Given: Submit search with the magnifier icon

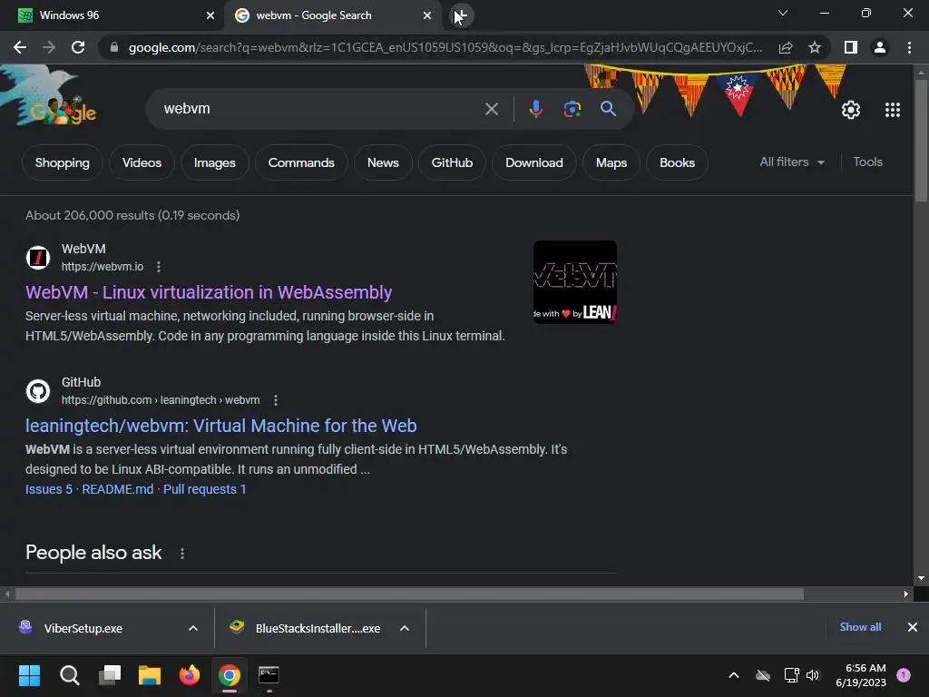Looking at the screenshot, I should [608, 109].
